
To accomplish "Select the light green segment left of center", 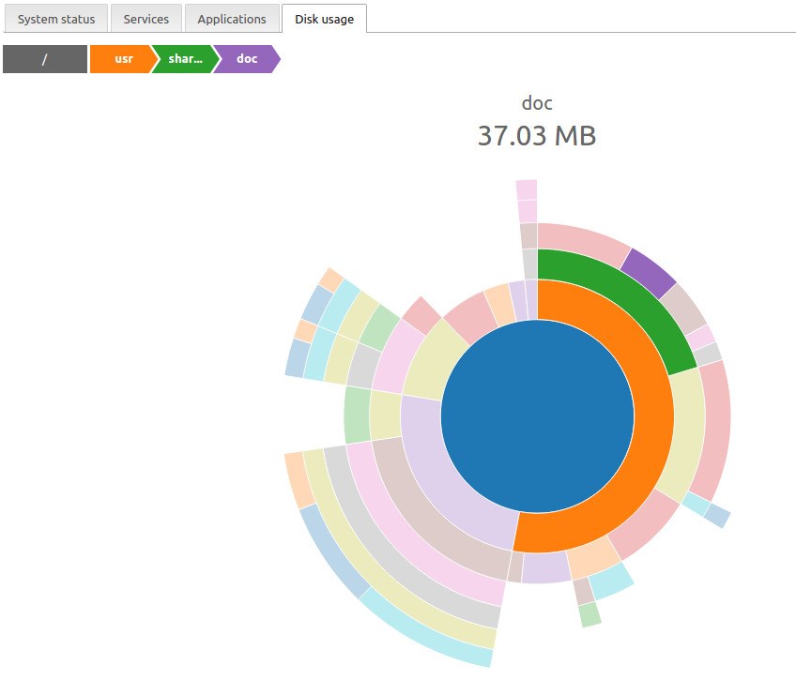I will (358, 415).
